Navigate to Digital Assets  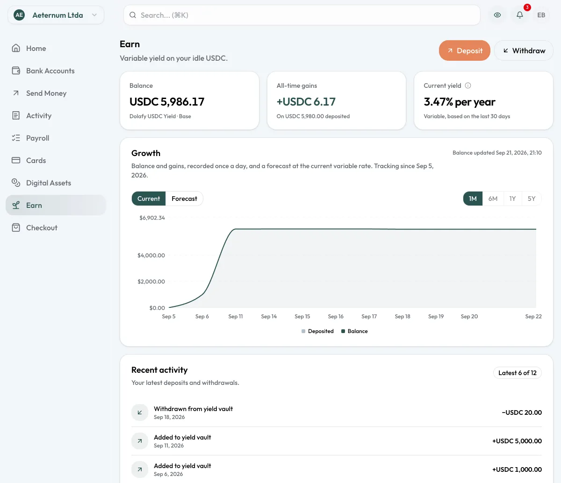click(x=56, y=183)
